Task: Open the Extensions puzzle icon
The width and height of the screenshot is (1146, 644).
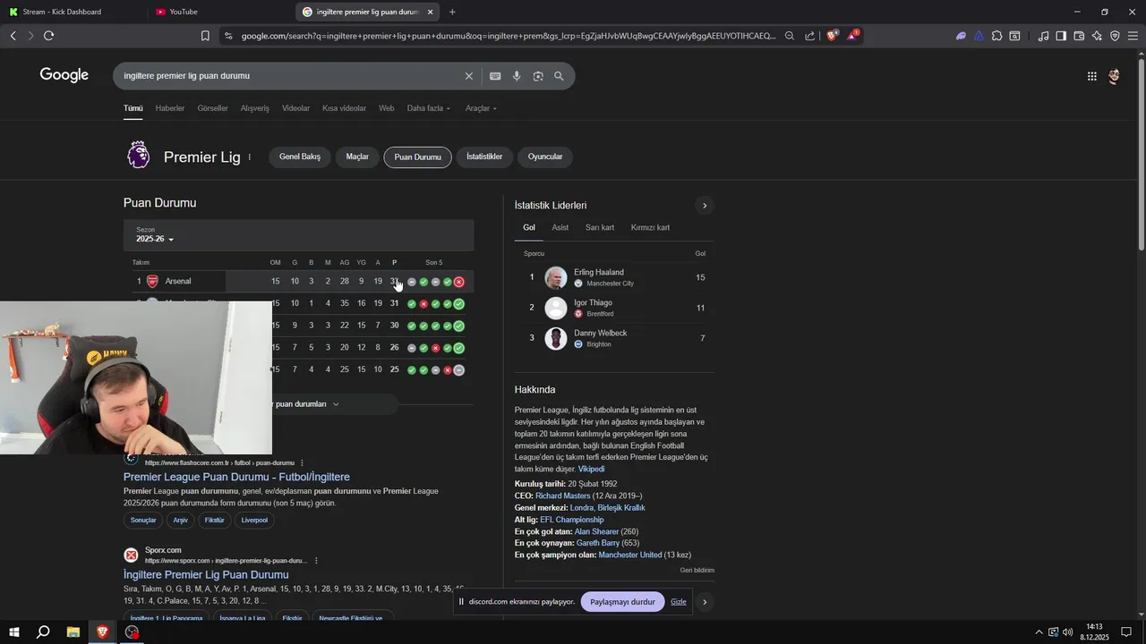Action: (x=996, y=36)
